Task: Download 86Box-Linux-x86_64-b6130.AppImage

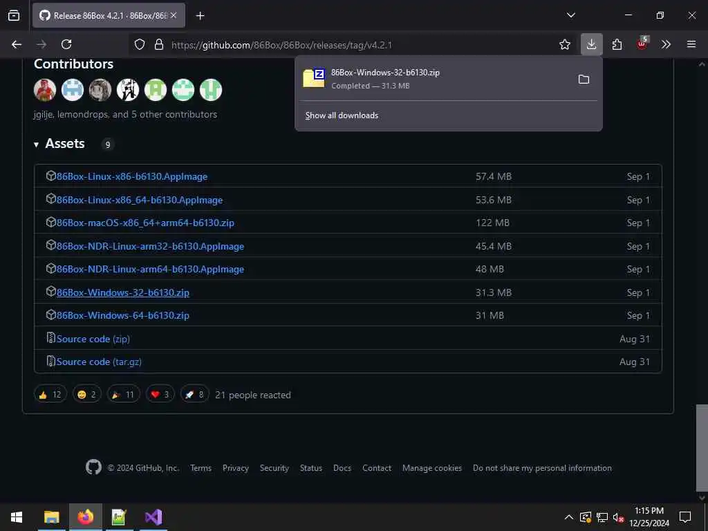Action: (x=140, y=200)
